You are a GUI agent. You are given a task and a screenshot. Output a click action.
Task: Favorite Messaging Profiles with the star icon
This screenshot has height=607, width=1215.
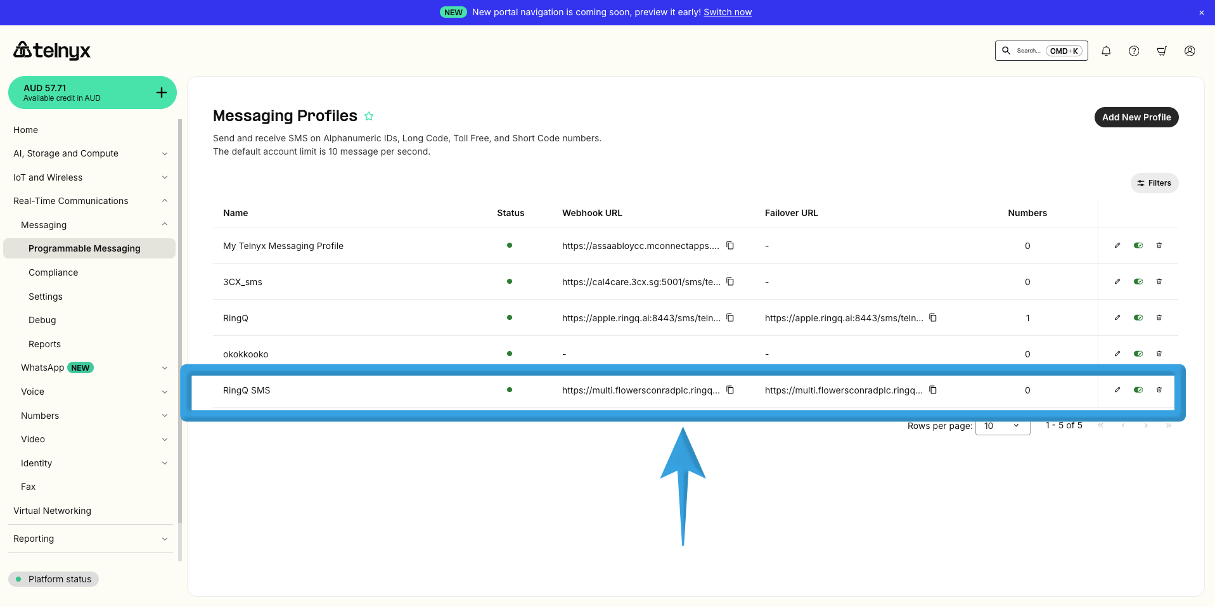point(369,116)
